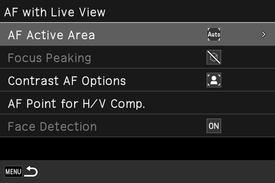Open the AF Point for H/V Comp. item
275x183 pixels.
pyautogui.click(x=76, y=104)
